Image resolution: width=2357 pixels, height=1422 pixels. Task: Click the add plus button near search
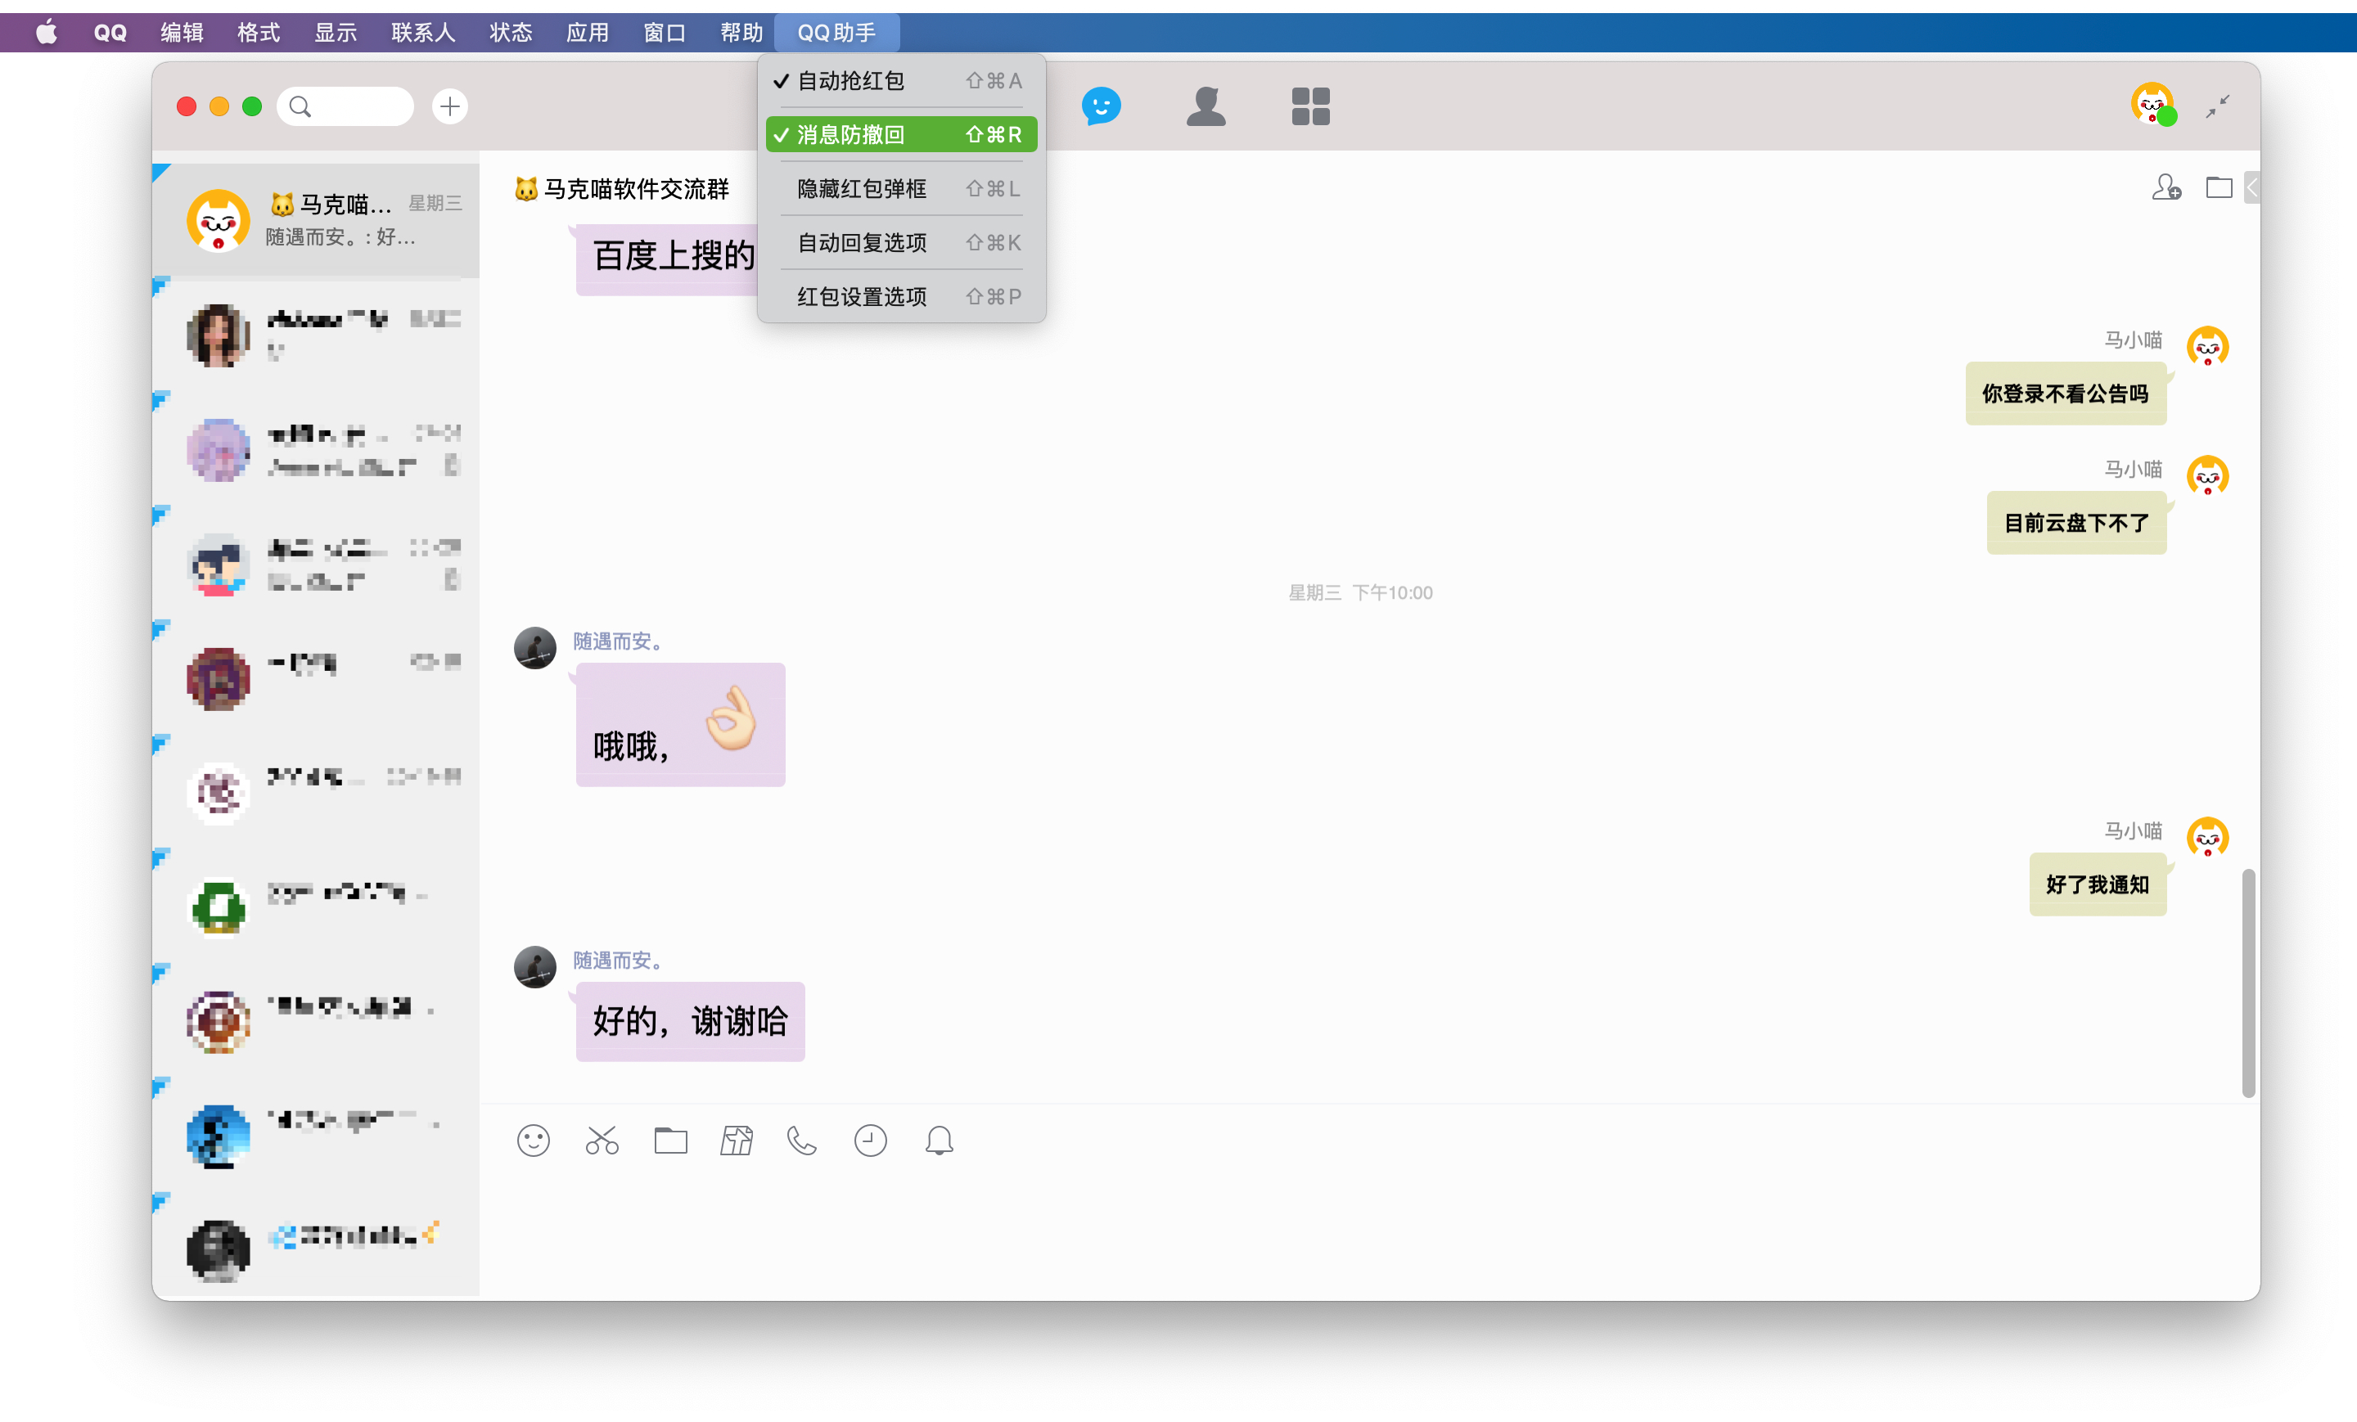coord(449,106)
